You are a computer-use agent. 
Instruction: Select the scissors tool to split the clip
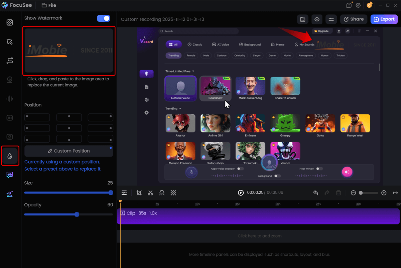click(x=150, y=193)
